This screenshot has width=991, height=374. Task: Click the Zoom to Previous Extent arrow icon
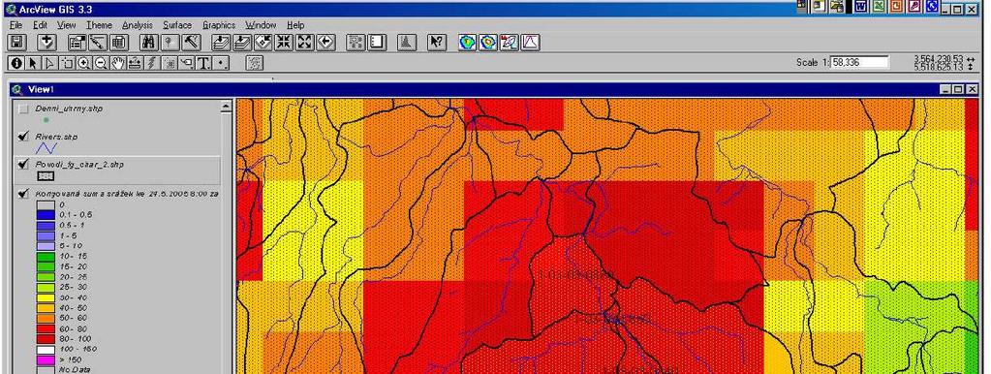tap(325, 43)
